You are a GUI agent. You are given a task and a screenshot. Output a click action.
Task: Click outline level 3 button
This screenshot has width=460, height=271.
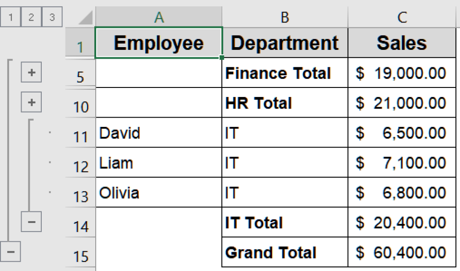click(51, 17)
